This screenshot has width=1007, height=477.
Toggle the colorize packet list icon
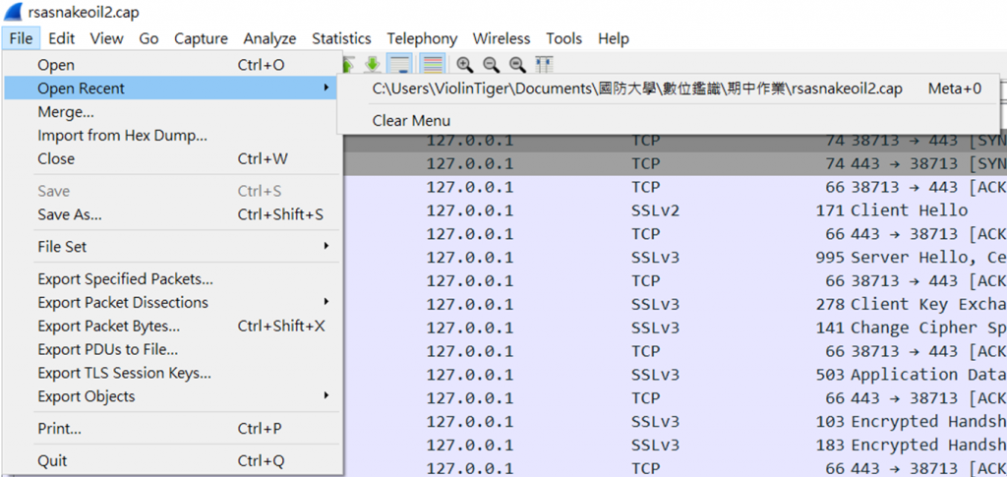(434, 64)
